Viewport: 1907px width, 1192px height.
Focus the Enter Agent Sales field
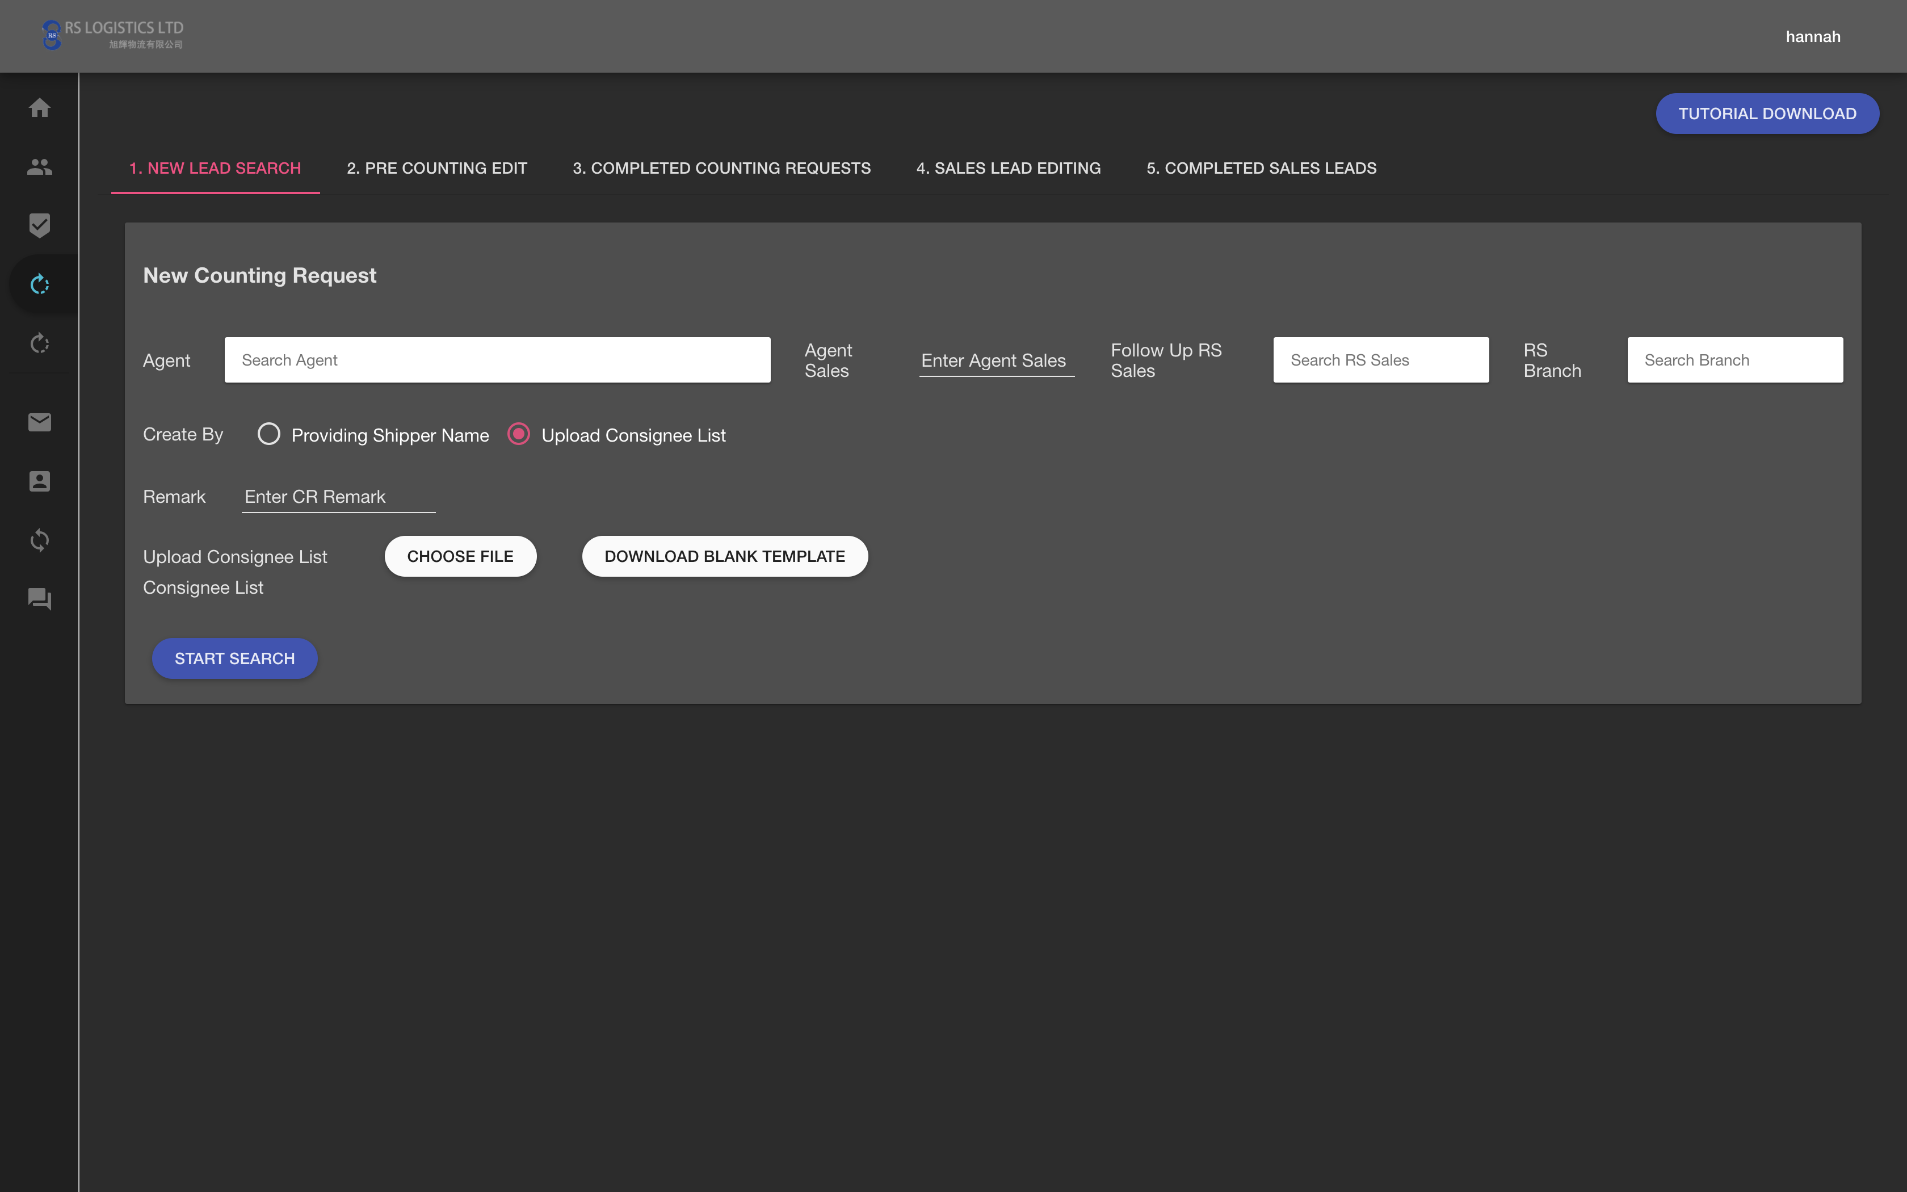coord(997,360)
